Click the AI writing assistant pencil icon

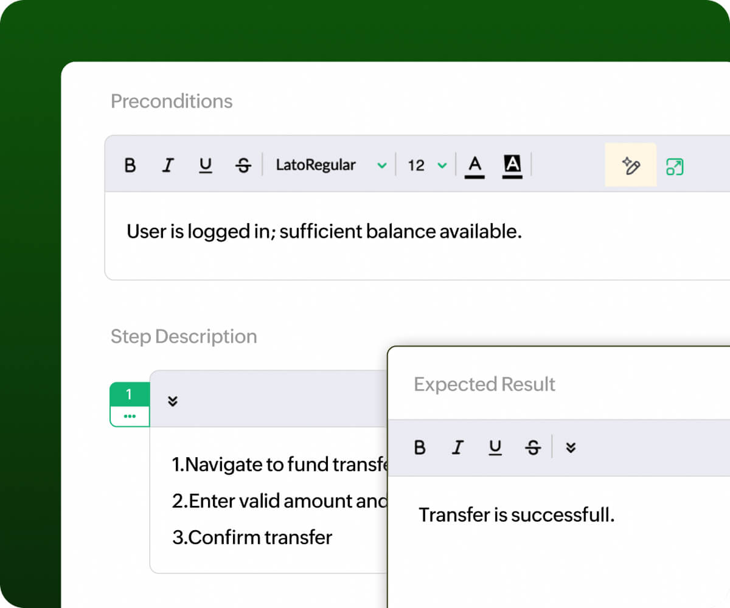point(630,165)
